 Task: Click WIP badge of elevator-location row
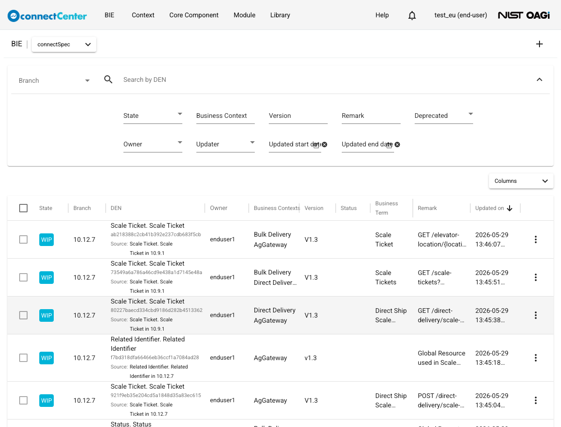coord(46,239)
